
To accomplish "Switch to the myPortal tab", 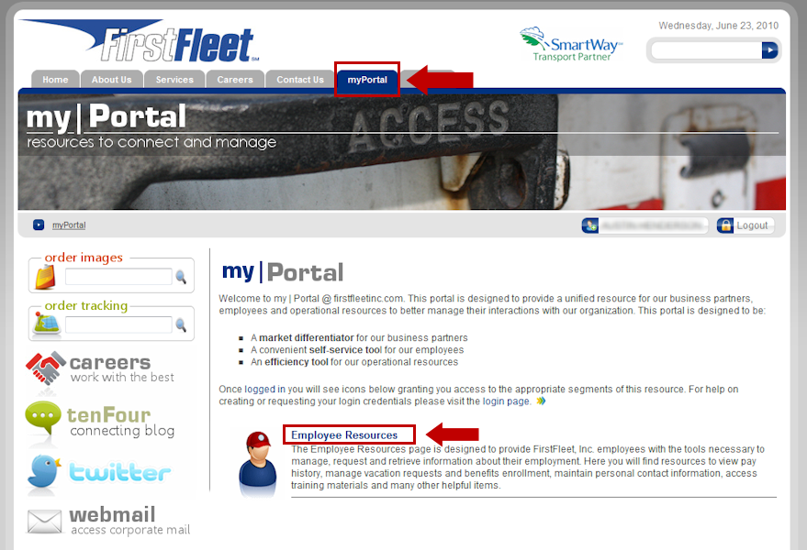I will tap(367, 80).
